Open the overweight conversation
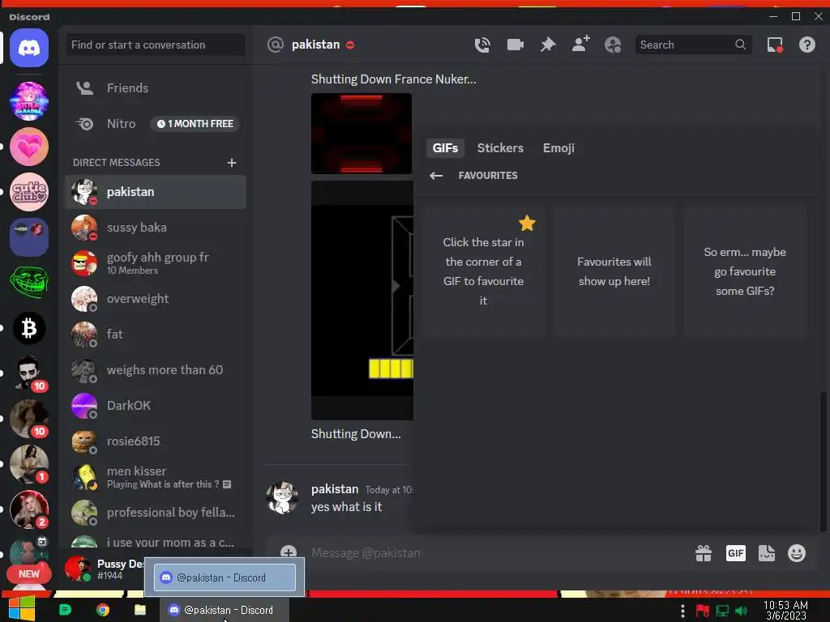The image size is (830, 622). 156,299
